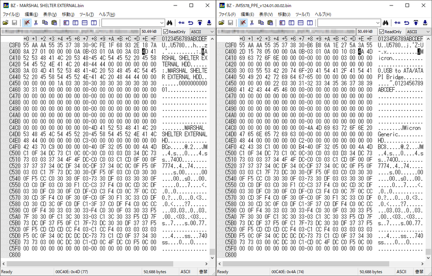Toggle structure view icon in JMS578_PPE toolbar

pyautogui.click(x=291, y=23)
